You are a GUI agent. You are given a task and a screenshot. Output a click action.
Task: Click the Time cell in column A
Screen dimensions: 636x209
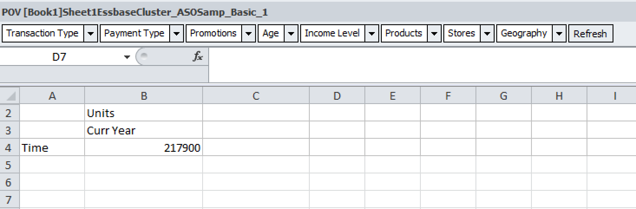coord(52,148)
